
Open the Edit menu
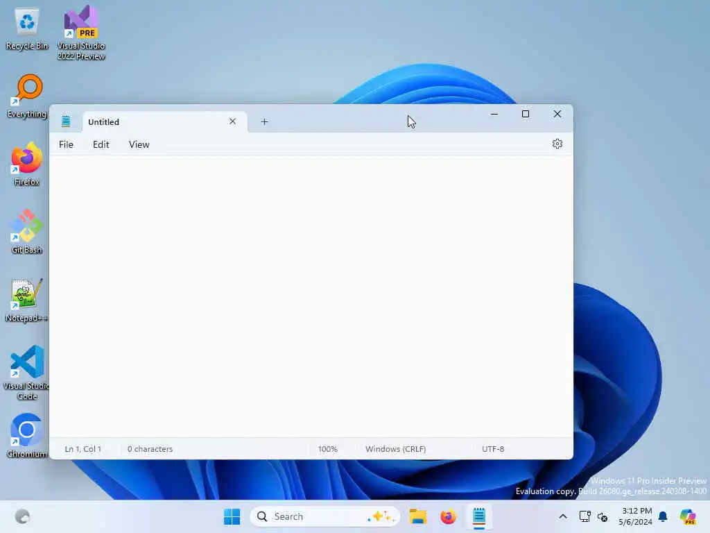coord(101,144)
